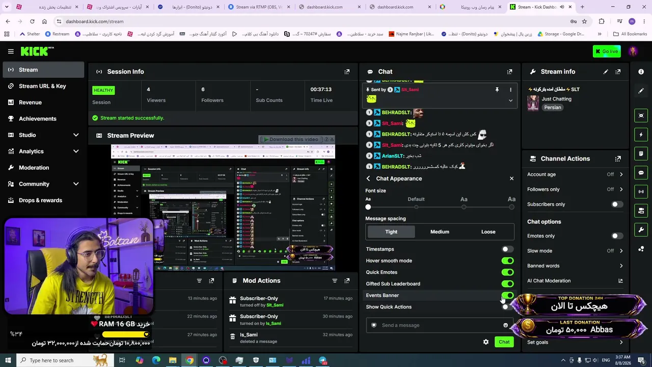
Task: Click the chat bubble sidebar icon
Action: coord(641,173)
